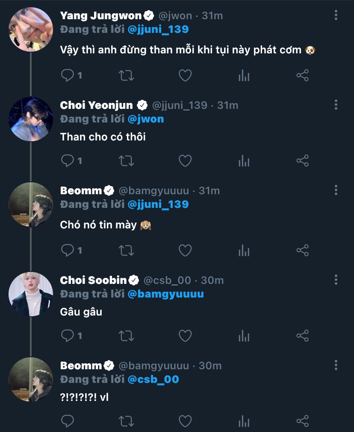
Task: View analytics for Choi Yeonjun's tweet
Action: pos(244,161)
